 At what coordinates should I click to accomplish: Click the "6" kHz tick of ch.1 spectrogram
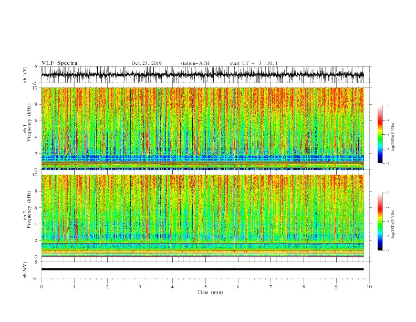37,120
